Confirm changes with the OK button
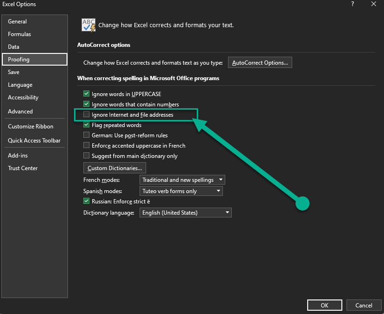384x314 pixels. [325, 305]
